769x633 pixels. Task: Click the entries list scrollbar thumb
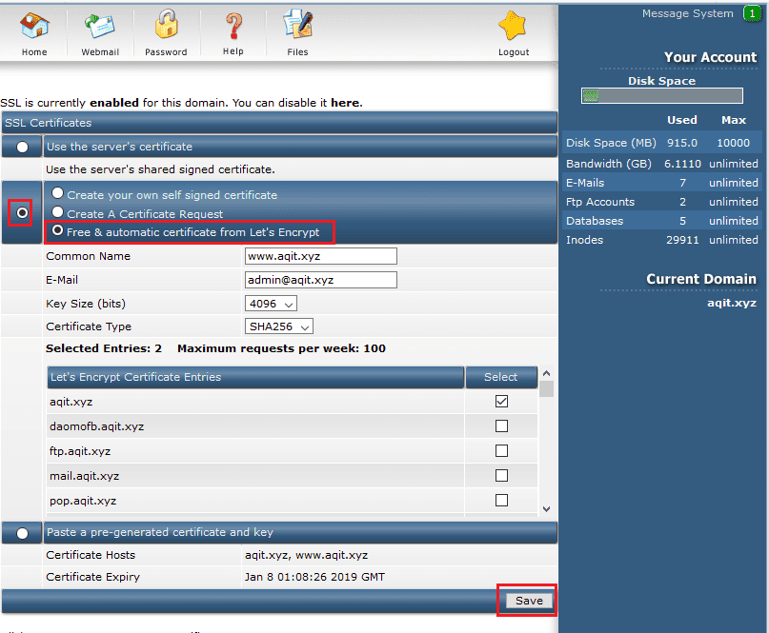546,388
